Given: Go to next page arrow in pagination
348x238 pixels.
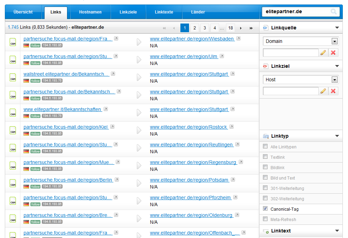Looking at the screenshot, I should pyautogui.click(x=241, y=28).
